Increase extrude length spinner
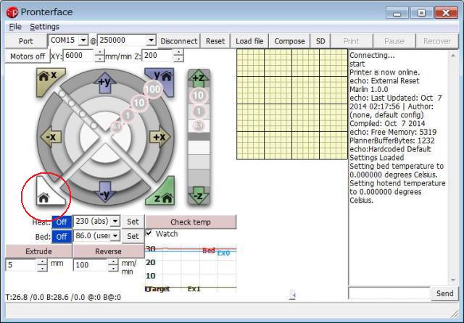Viewport: 464px width, 323px height. click(x=42, y=262)
